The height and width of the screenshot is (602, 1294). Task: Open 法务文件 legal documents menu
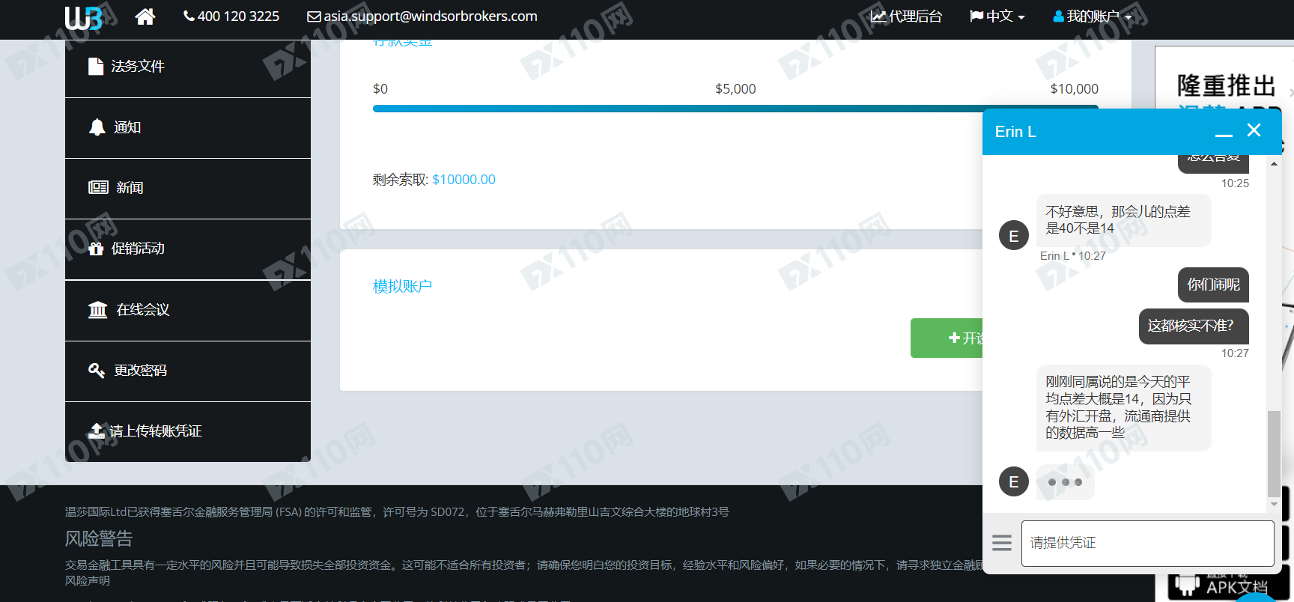click(x=188, y=67)
